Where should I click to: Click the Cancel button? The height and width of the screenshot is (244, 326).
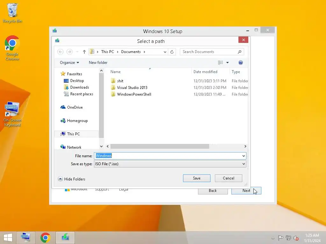click(229, 178)
